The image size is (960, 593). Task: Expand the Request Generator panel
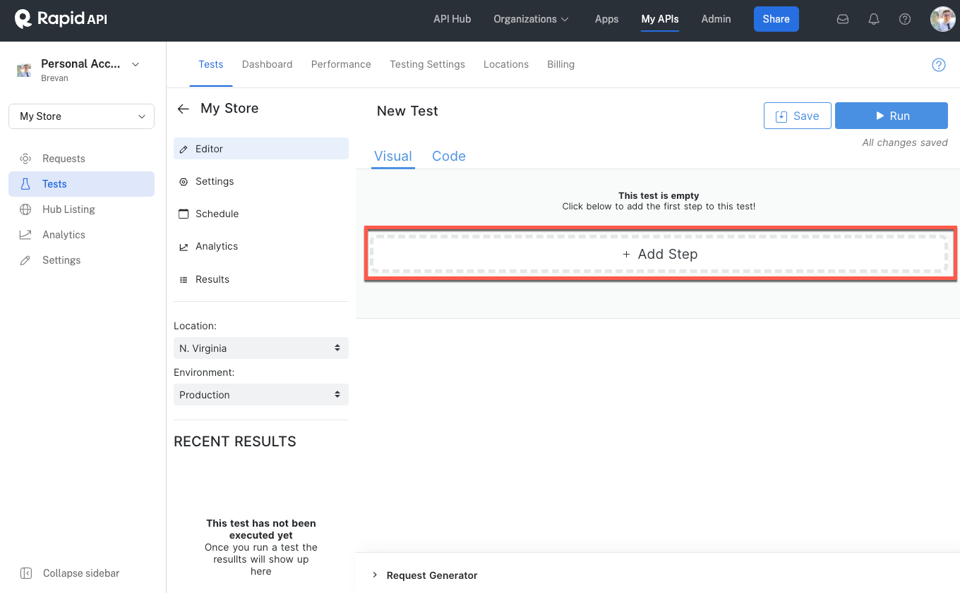pos(425,575)
